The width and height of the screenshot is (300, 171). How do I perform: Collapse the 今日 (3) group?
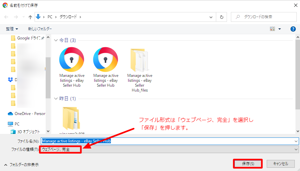(56, 40)
